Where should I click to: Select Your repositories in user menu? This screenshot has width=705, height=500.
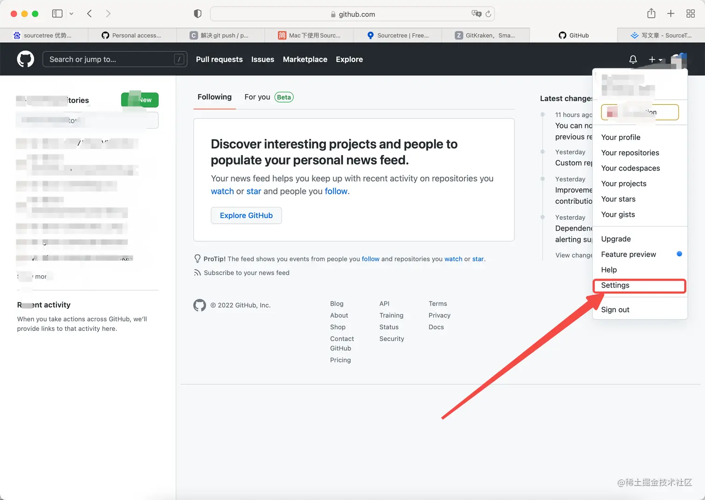click(640, 152)
